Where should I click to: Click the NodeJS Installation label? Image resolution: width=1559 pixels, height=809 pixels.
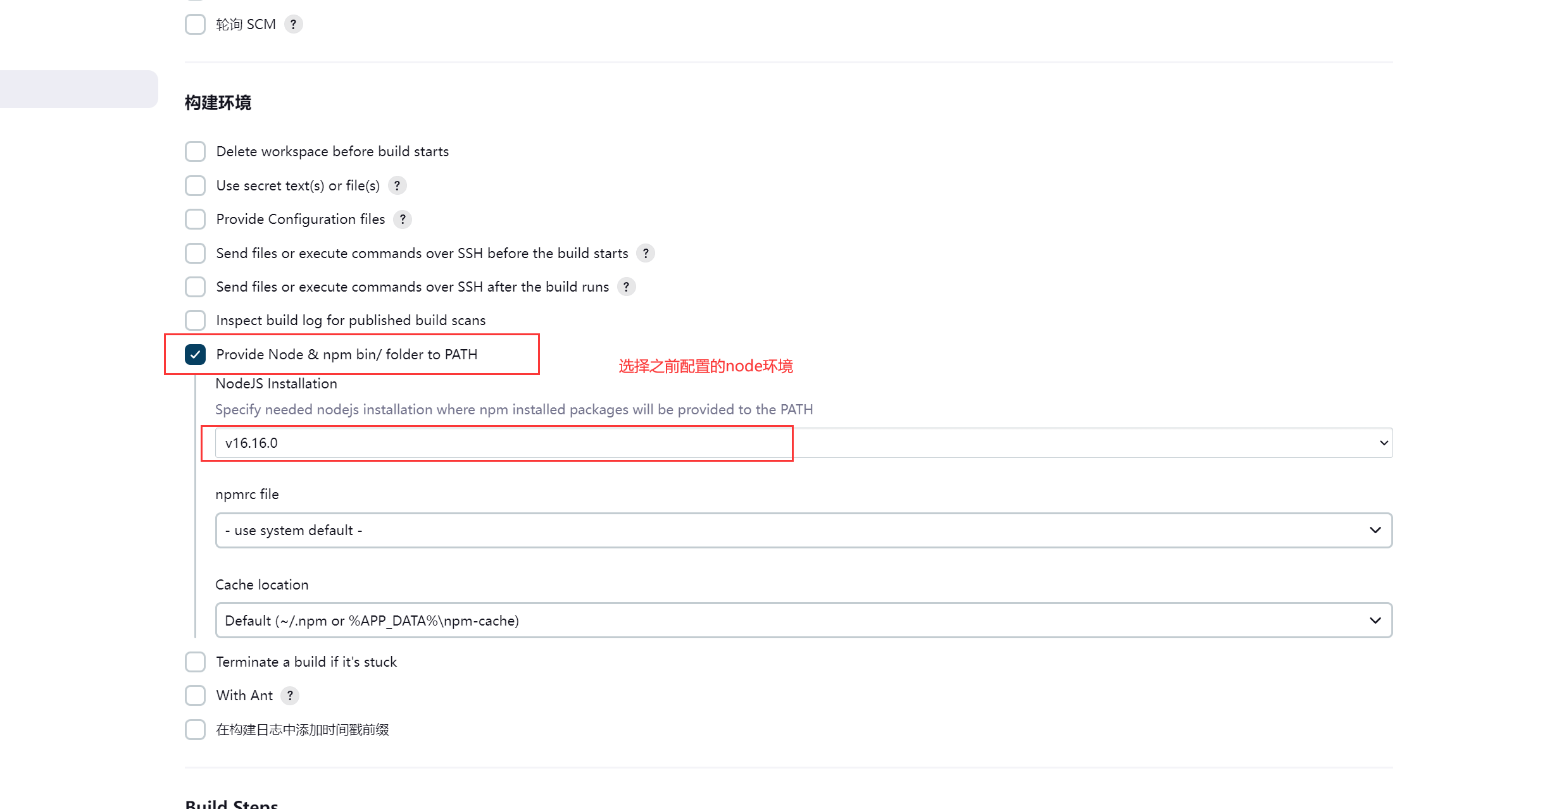tap(276, 383)
